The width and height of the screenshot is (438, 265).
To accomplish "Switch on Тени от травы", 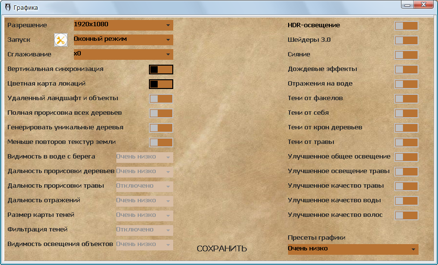I will point(406,142).
